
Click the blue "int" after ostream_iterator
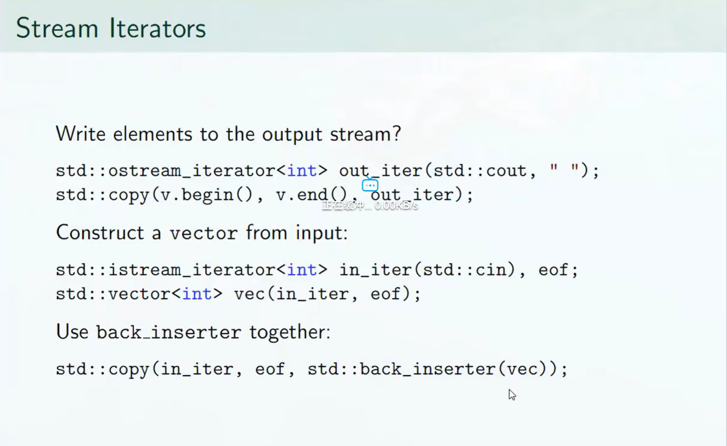tap(302, 171)
